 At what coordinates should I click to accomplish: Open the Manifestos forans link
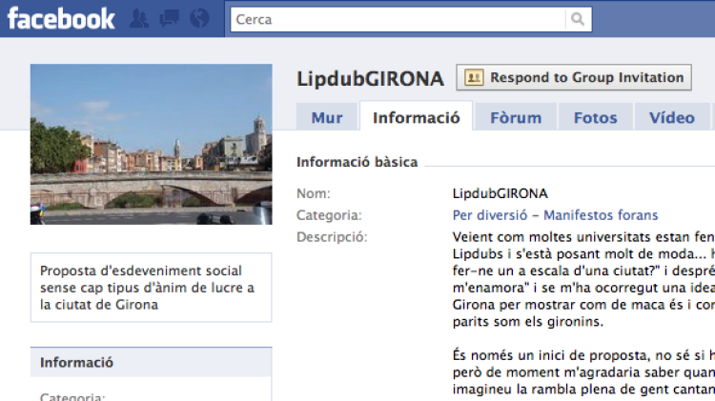[601, 215]
